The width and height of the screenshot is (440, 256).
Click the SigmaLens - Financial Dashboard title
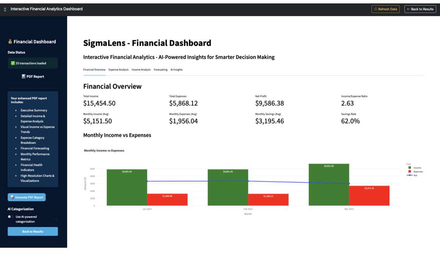point(147,43)
